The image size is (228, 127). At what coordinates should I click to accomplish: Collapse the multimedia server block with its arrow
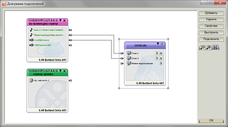click(x=61, y=20)
